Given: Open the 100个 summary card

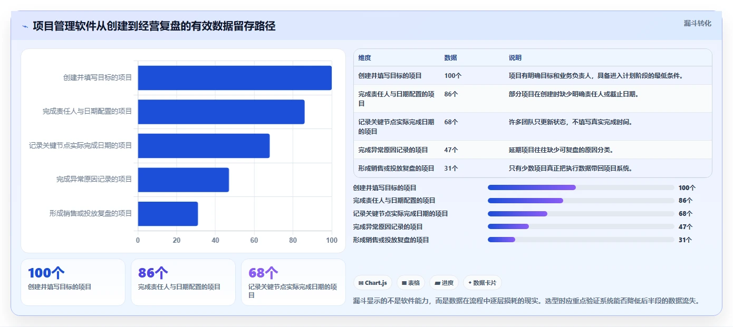Looking at the screenshot, I should click(x=73, y=282).
